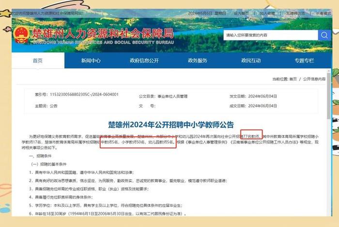Click the national emblem logo

click(21, 35)
